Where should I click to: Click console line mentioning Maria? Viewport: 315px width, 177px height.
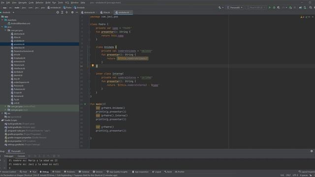tap(33, 161)
